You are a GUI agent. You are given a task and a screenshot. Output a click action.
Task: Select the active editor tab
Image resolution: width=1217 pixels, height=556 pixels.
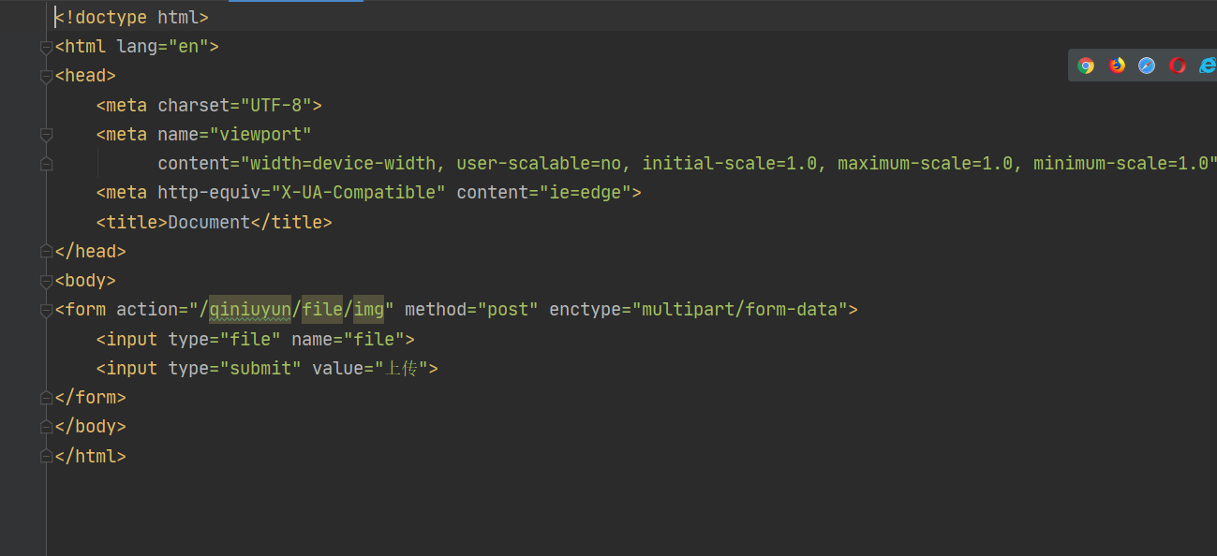pyautogui.click(x=295, y=4)
